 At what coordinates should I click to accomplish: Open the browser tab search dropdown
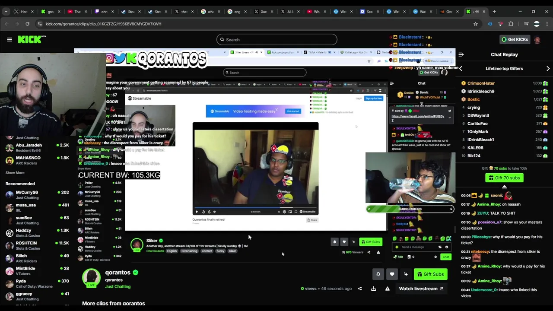coord(6,12)
